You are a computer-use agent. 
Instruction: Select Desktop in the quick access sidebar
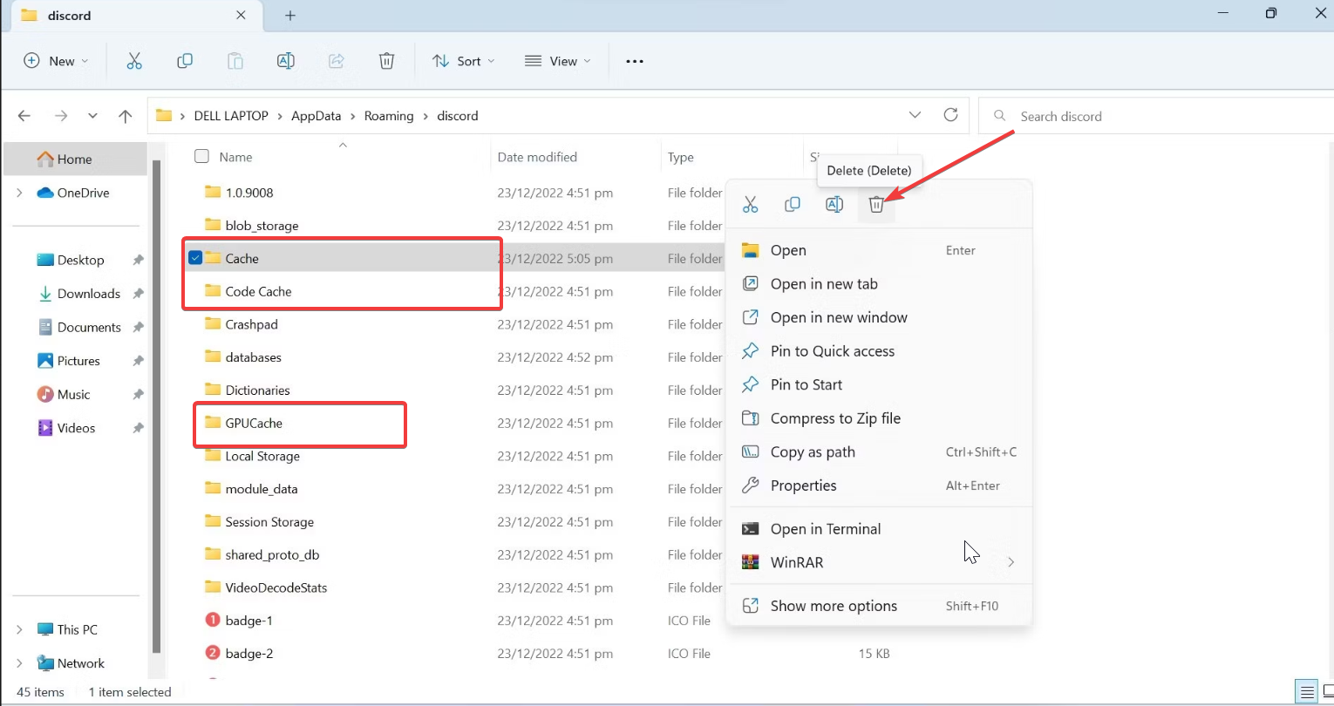80,260
